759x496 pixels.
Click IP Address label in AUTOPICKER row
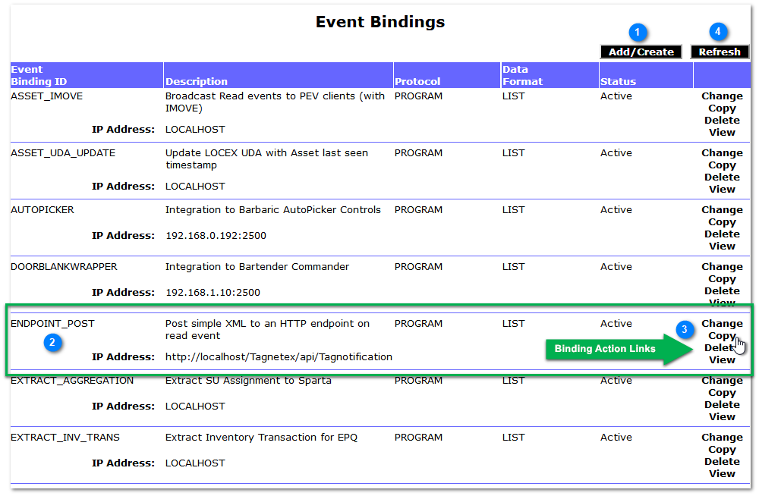[x=123, y=236]
